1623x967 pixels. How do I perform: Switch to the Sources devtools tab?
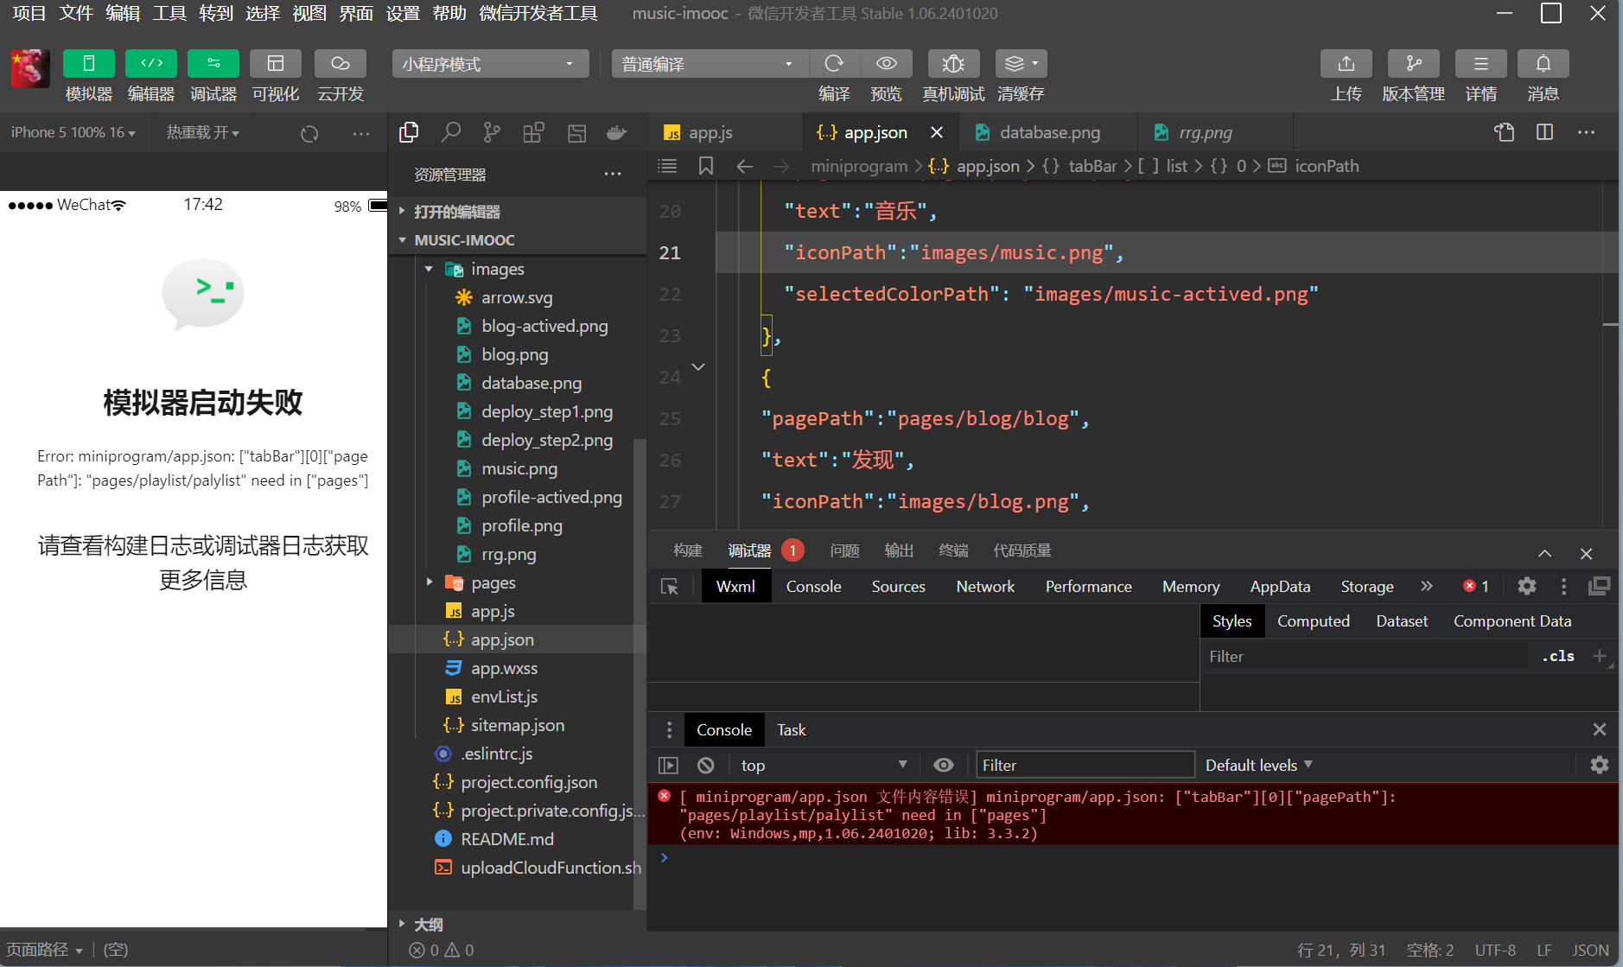coord(898,587)
